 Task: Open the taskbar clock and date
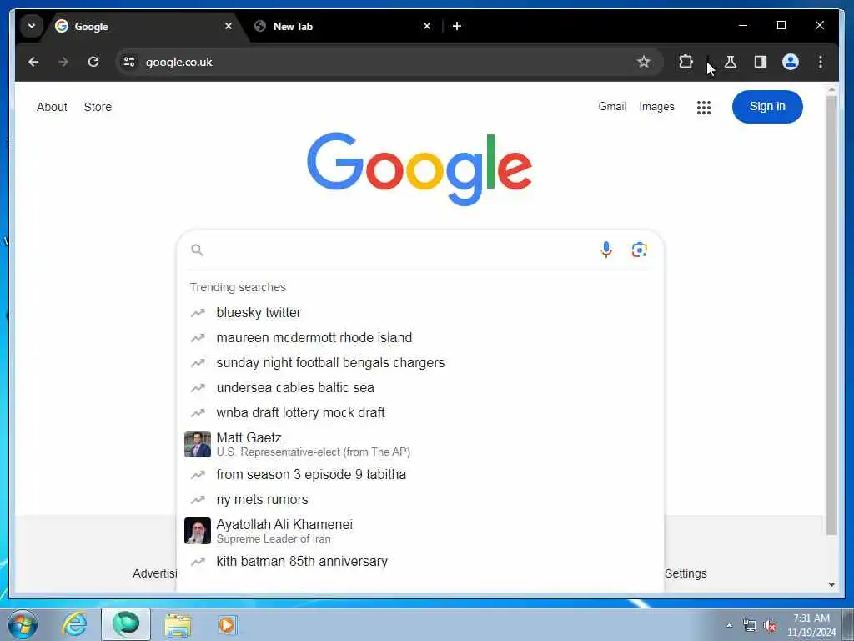point(811,625)
